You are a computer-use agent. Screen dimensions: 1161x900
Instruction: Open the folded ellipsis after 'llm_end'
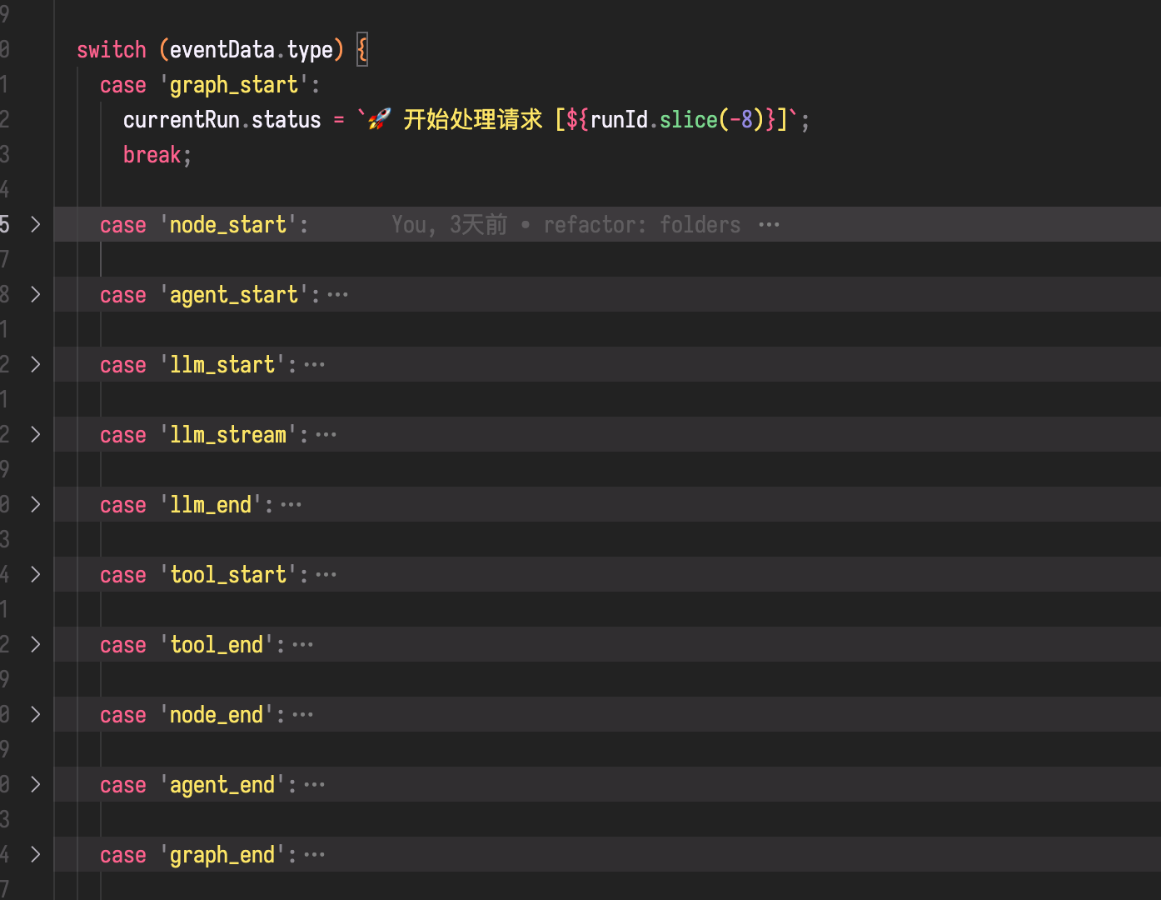[x=291, y=505]
